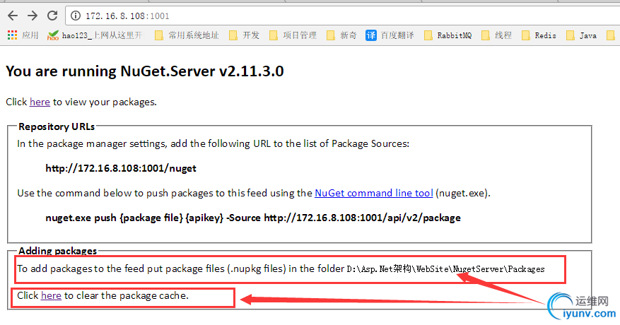This screenshot has width=620, height=325.
Task: Open the Java bookmark folder
Action: pyautogui.click(x=582, y=35)
